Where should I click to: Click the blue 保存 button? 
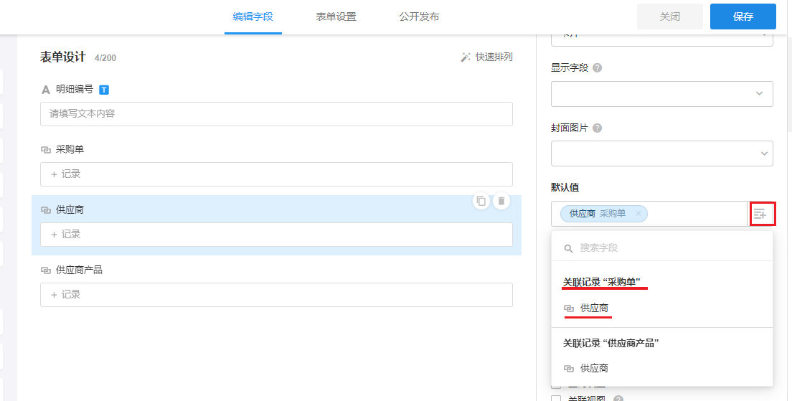pyautogui.click(x=742, y=16)
